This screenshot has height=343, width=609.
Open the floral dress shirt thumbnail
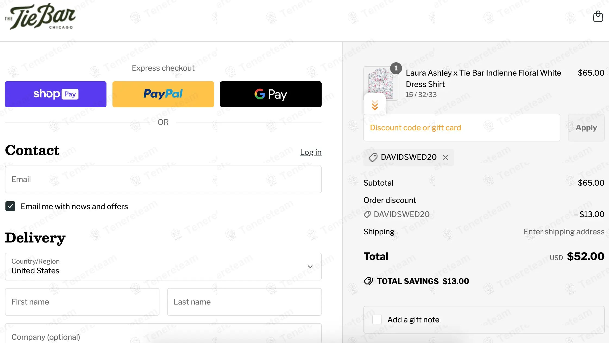tap(381, 81)
